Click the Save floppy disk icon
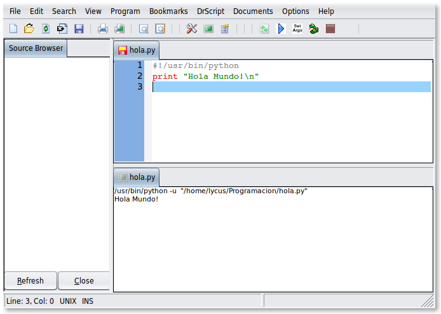The image size is (441, 314). coord(79,29)
